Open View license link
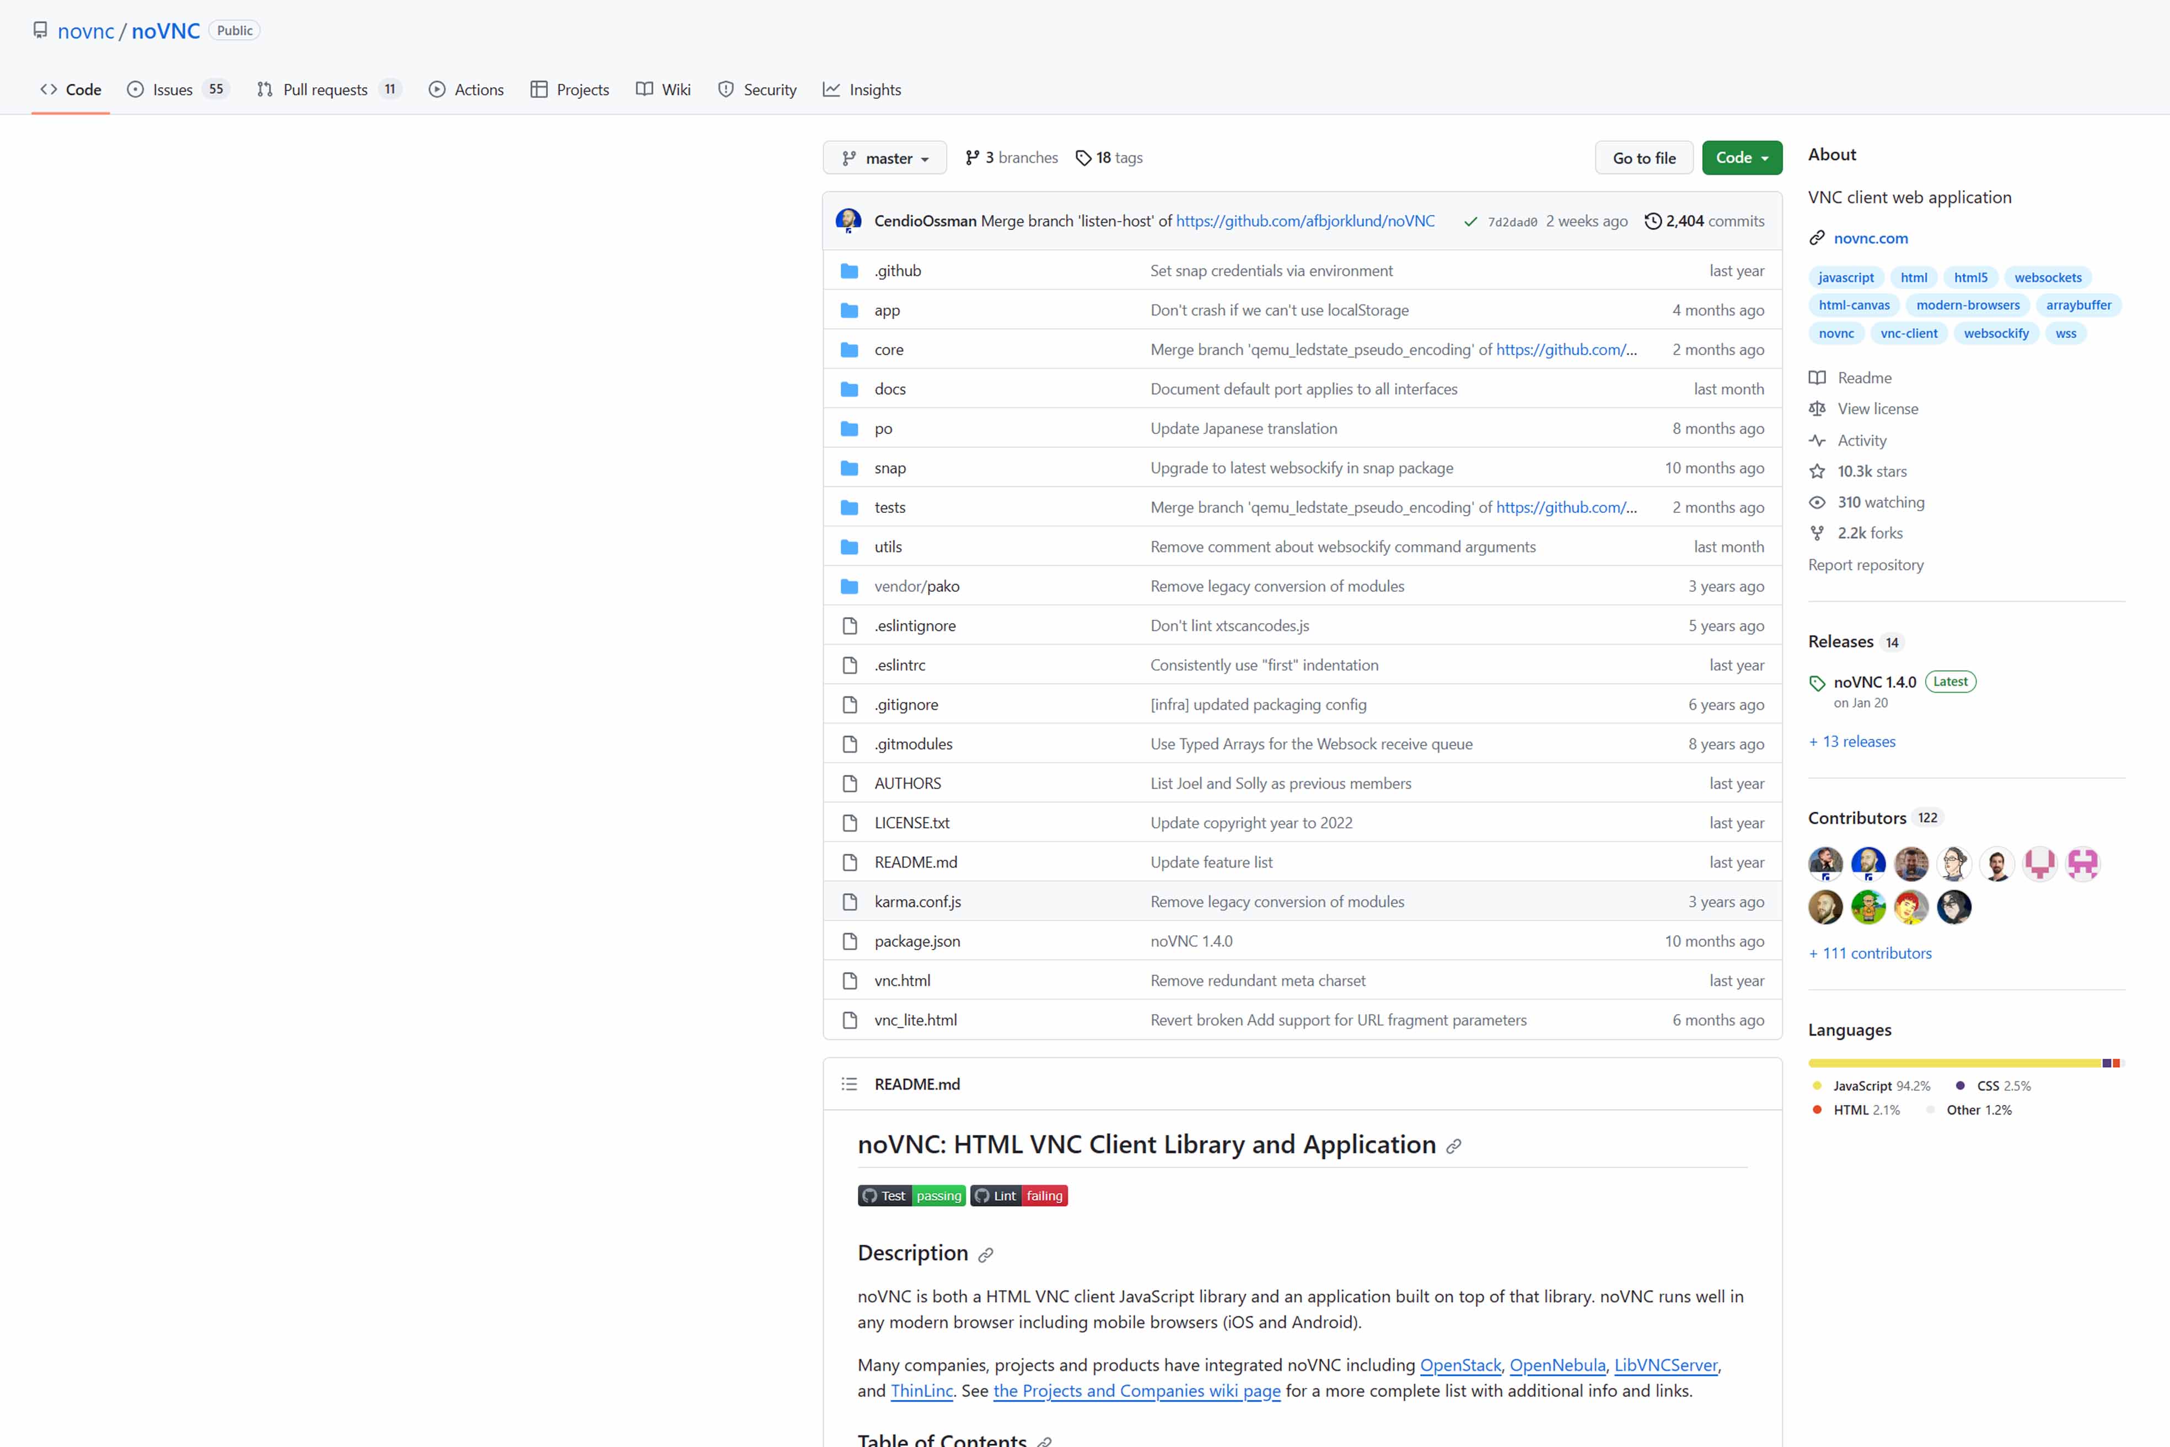The height and width of the screenshot is (1447, 2170). click(x=1863, y=409)
